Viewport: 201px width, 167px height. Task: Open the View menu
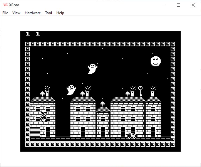pos(16,13)
